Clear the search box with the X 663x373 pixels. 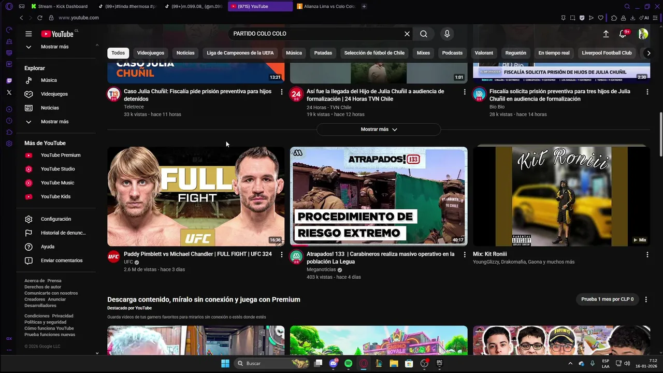tap(407, 34)
